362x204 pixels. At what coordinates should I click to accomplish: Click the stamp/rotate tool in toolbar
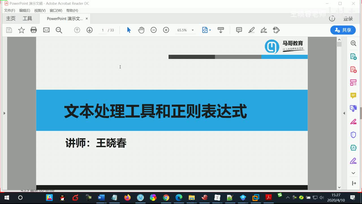click(x=276, y=30)
